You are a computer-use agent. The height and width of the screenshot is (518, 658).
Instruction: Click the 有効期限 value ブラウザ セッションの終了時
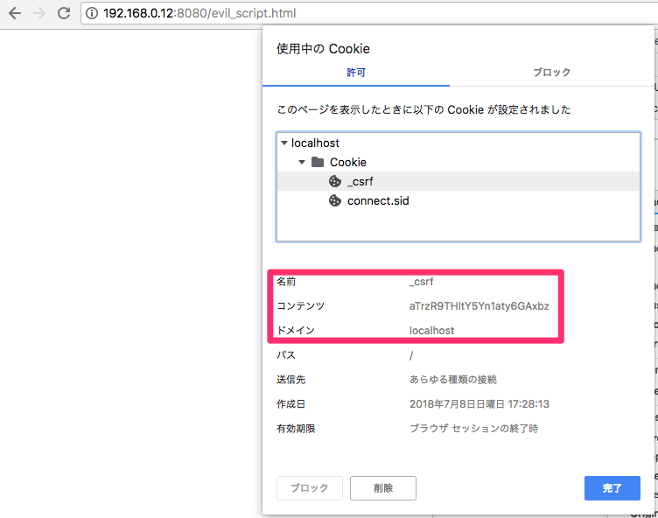pyautogui.click(x=473, y=429)
